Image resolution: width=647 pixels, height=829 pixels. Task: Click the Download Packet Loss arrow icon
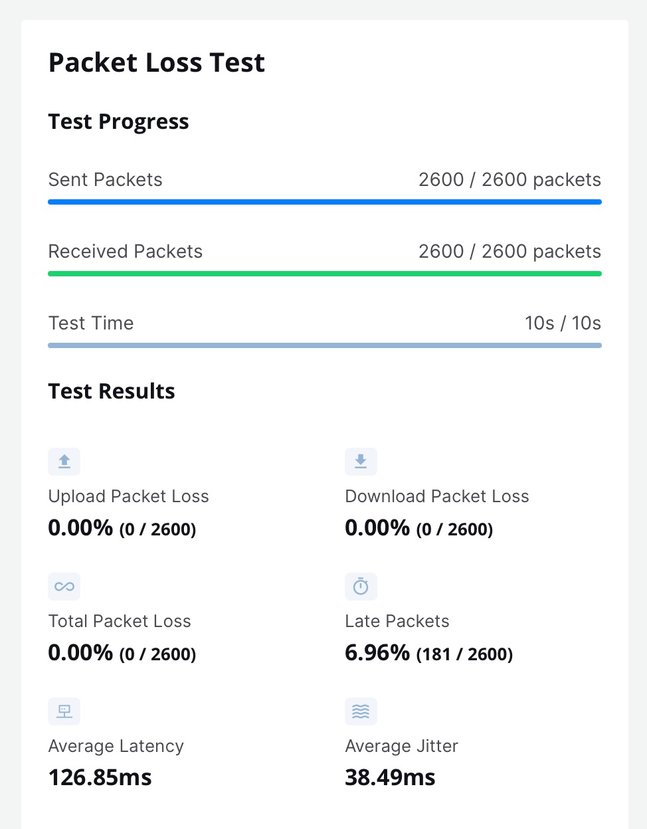coord(361,462)
